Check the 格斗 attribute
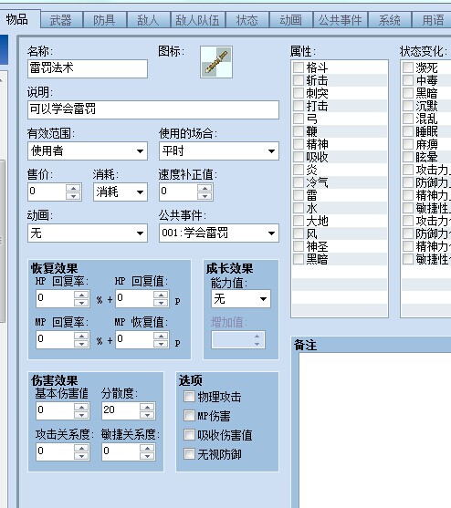 pos(298,67)
